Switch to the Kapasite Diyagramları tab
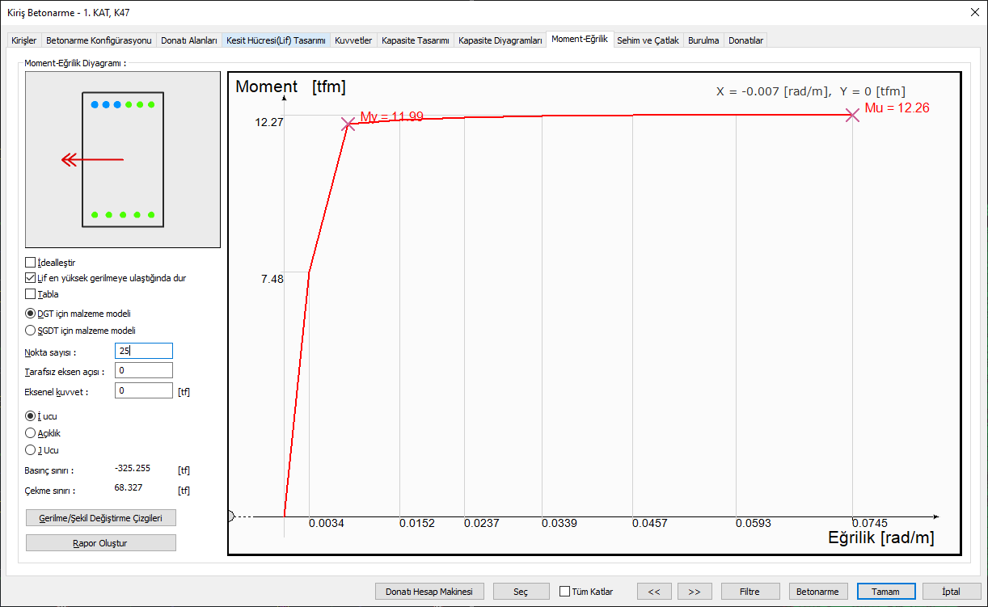This screenshot has height=607, width=988. point(500,40)
